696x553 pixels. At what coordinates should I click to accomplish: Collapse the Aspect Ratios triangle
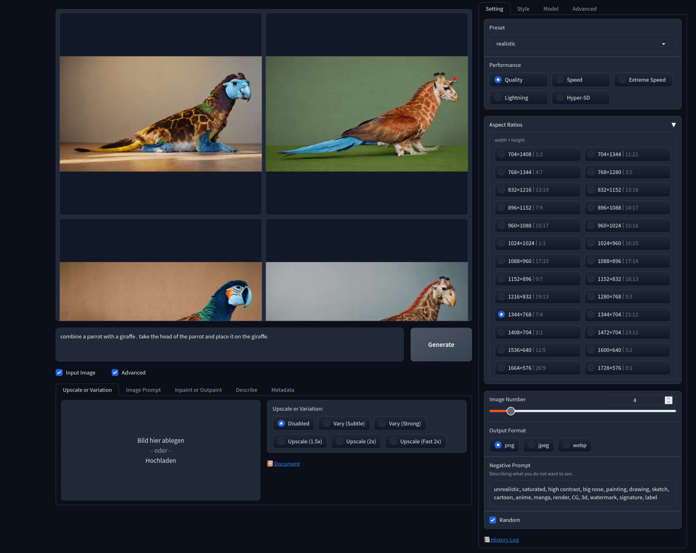[674, 125]
